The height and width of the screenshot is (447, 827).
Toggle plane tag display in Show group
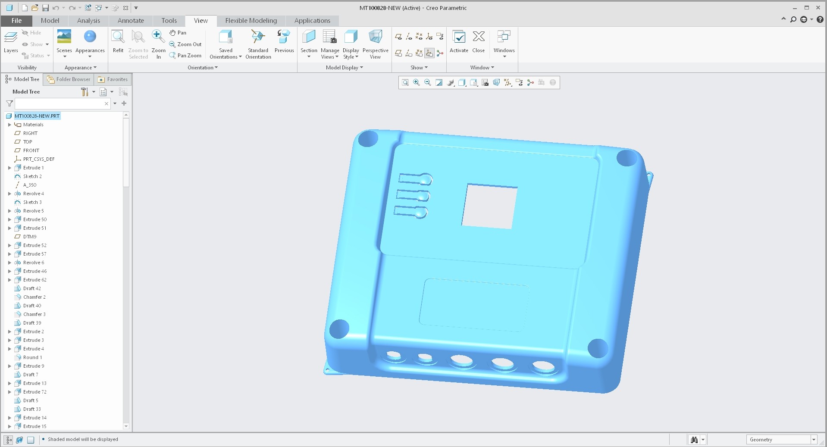tap(398, 53)
